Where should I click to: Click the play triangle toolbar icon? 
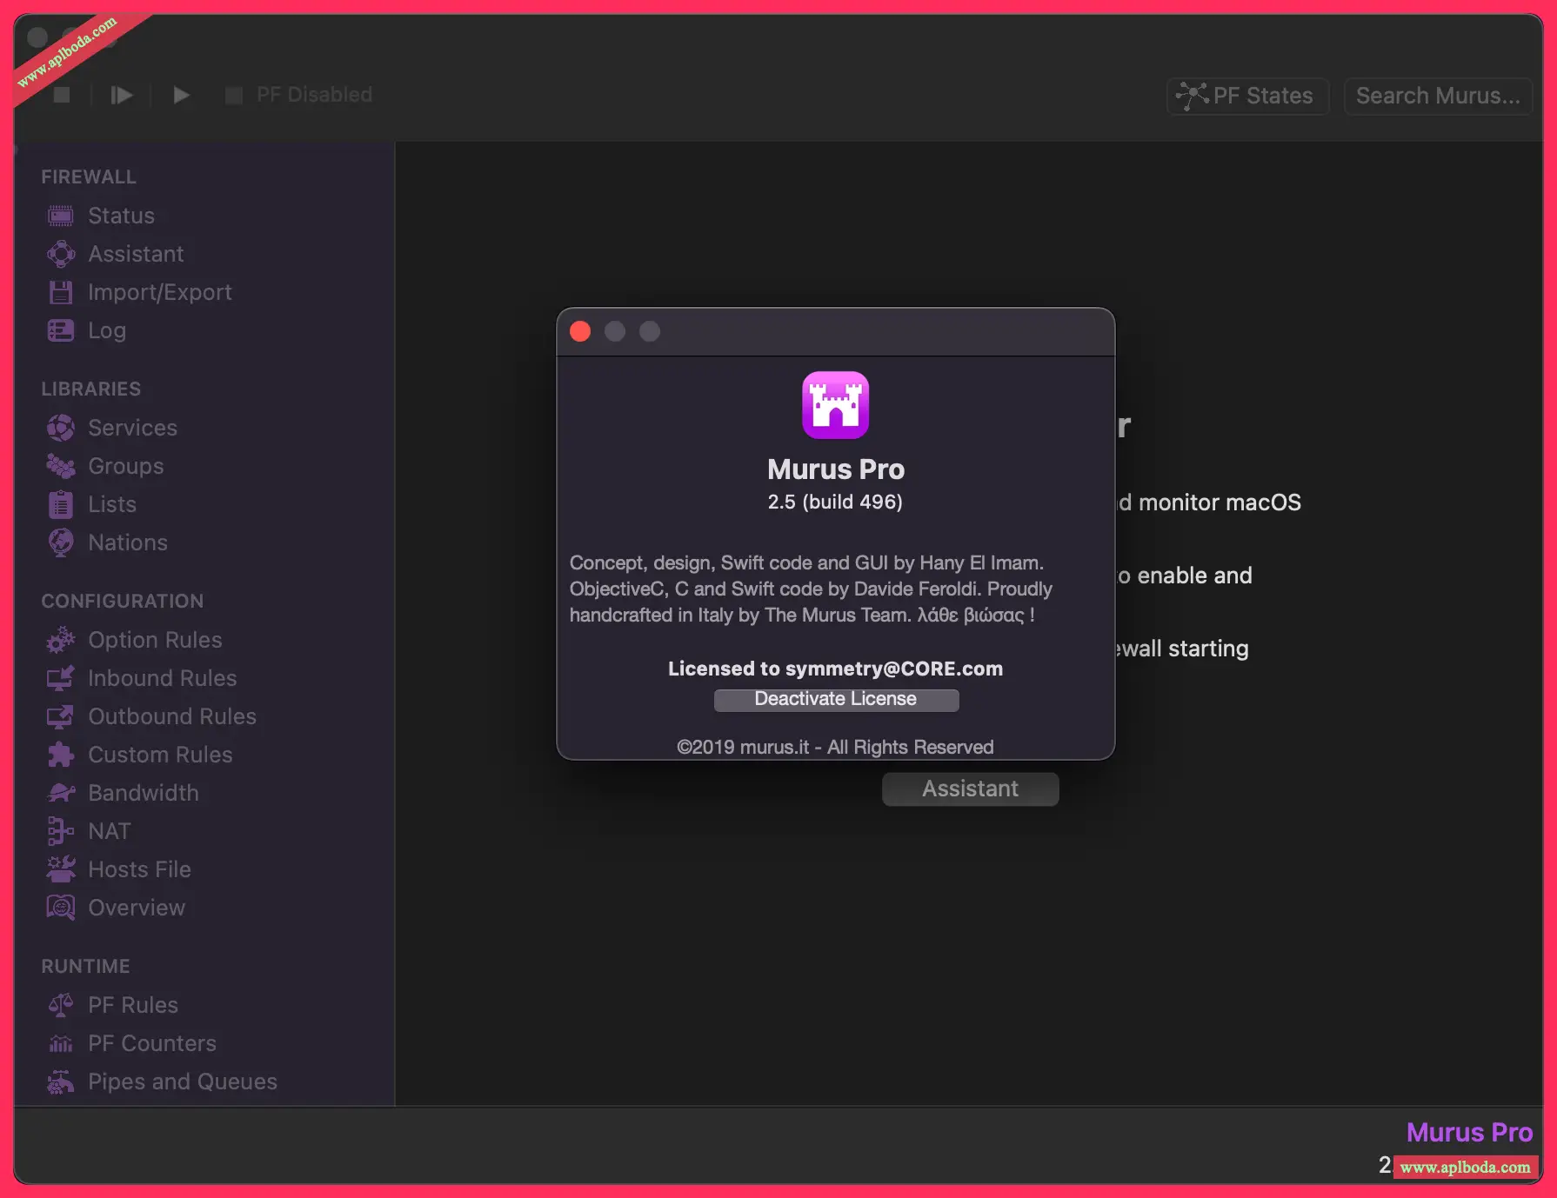(x=181, y=95)
